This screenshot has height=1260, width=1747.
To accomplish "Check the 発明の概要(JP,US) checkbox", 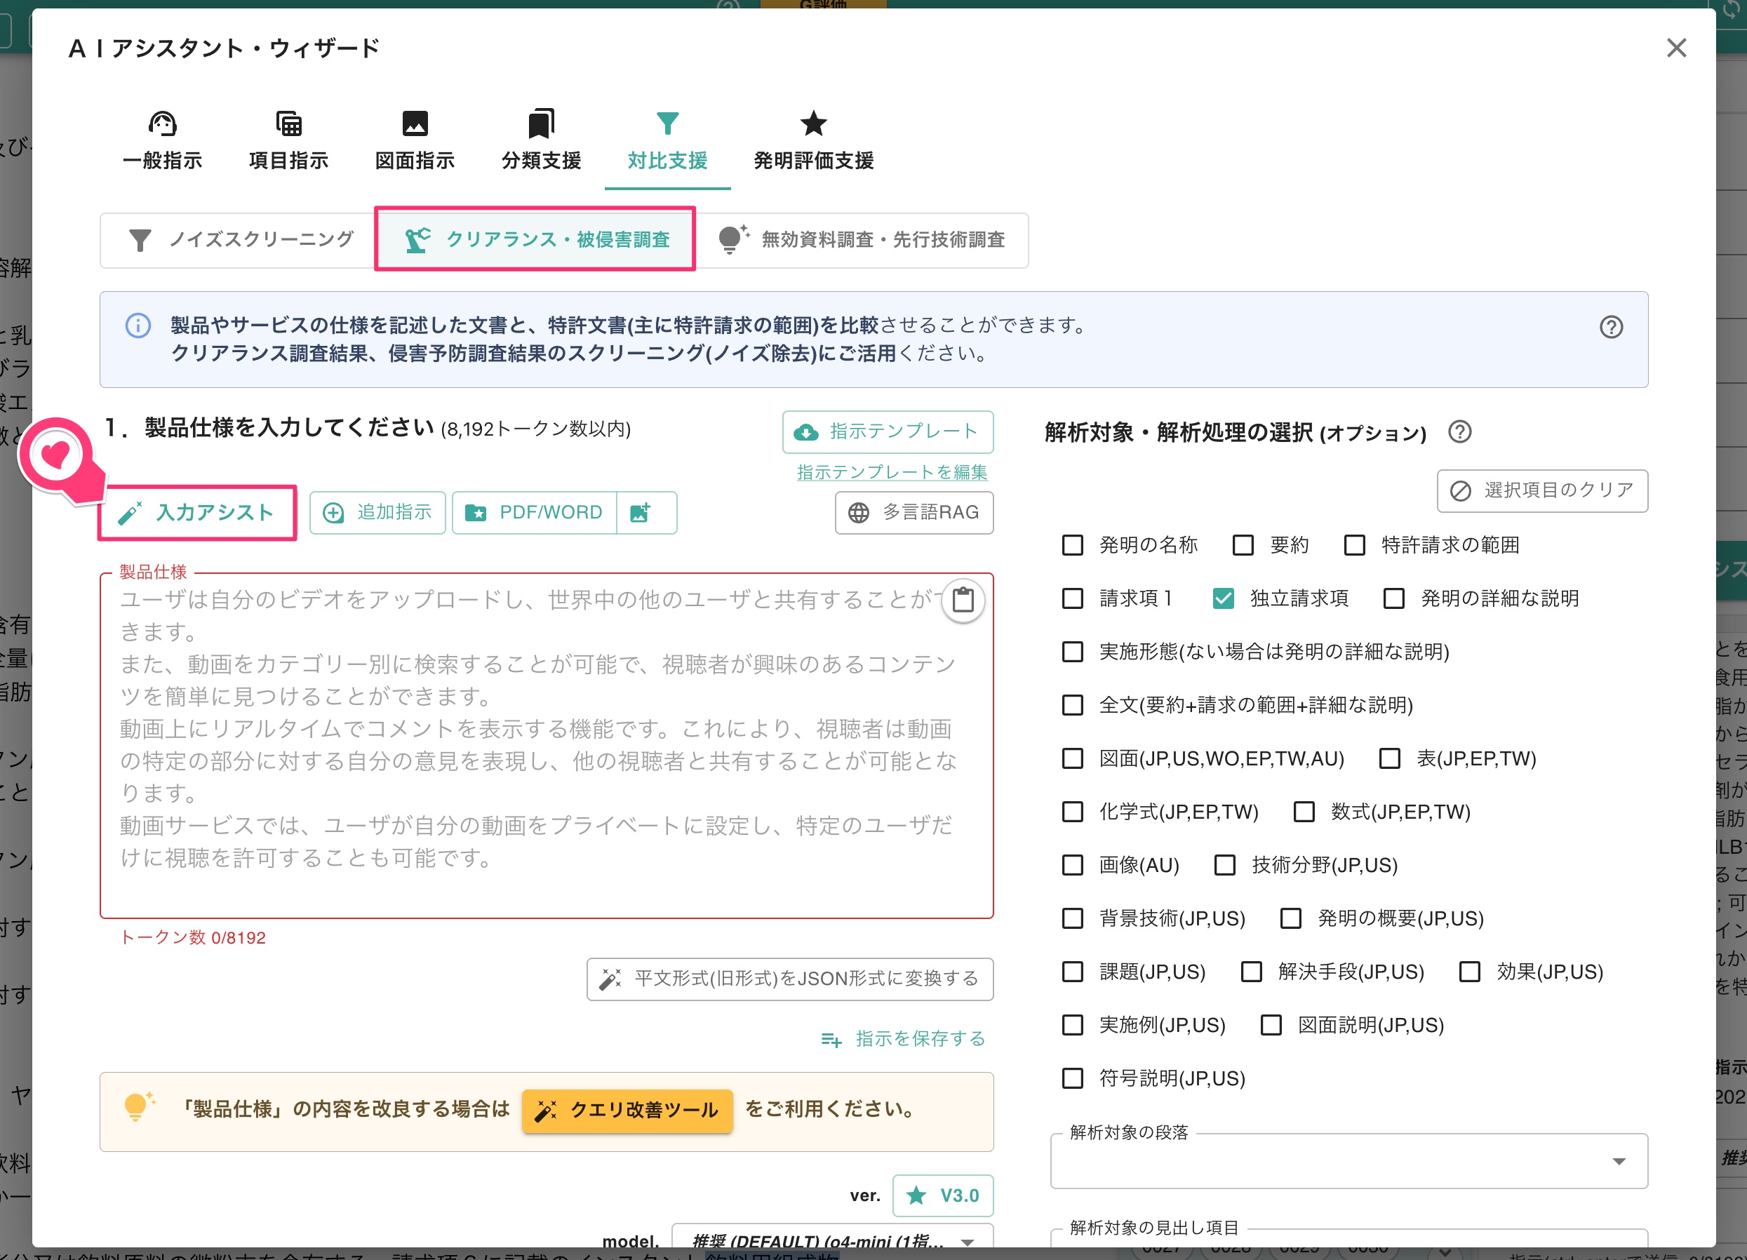I will pyautogui.click(x=1290, y=918).
